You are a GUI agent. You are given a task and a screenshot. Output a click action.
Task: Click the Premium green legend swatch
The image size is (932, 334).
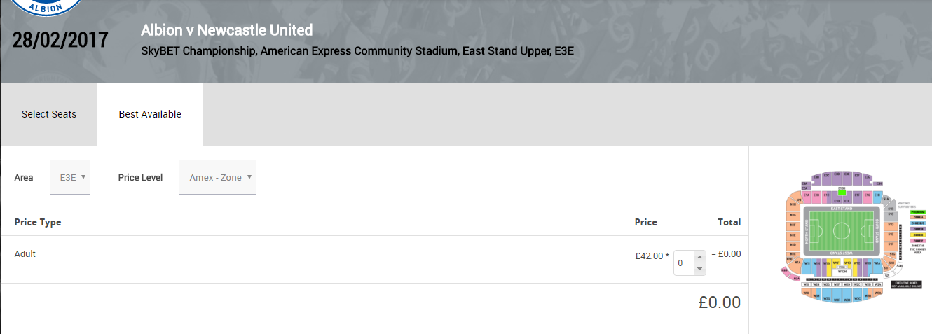917,211
